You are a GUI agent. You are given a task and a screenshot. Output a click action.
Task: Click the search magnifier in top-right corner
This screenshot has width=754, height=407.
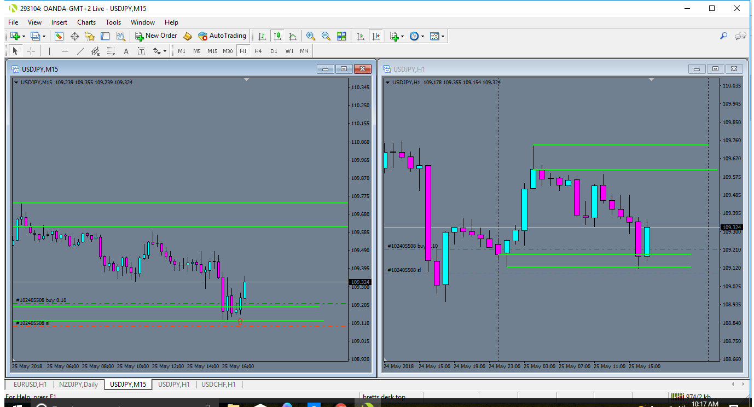click(723, 36)
